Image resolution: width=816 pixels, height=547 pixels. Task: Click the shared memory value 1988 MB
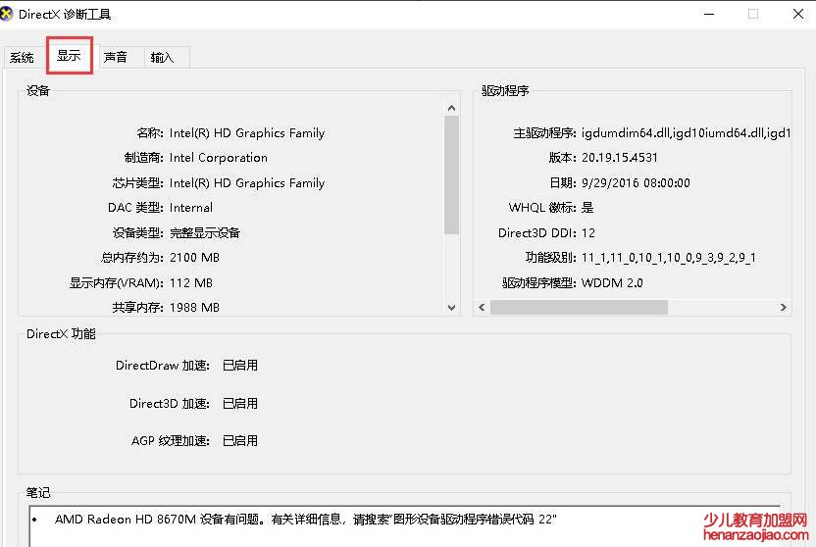pos(194,307)
